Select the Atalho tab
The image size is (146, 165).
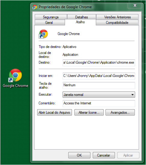pos(80,22)
